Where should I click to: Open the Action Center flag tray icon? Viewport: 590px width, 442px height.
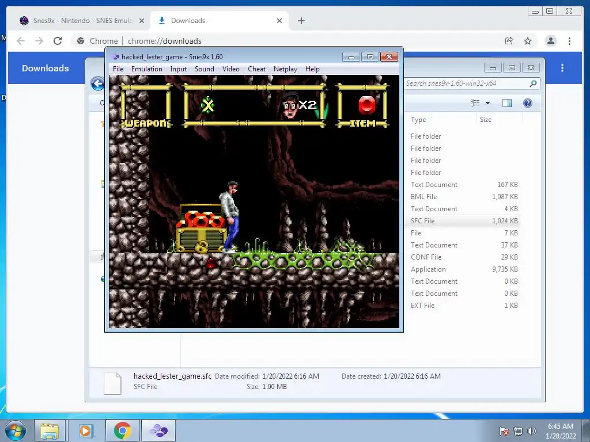[x=504, y=431]
